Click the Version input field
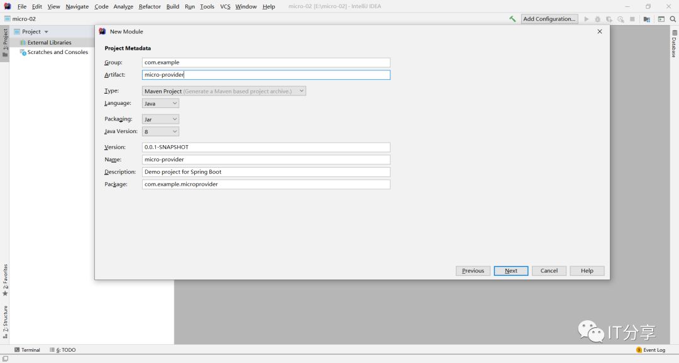This screenshot has width=679, height=363. 266,147
